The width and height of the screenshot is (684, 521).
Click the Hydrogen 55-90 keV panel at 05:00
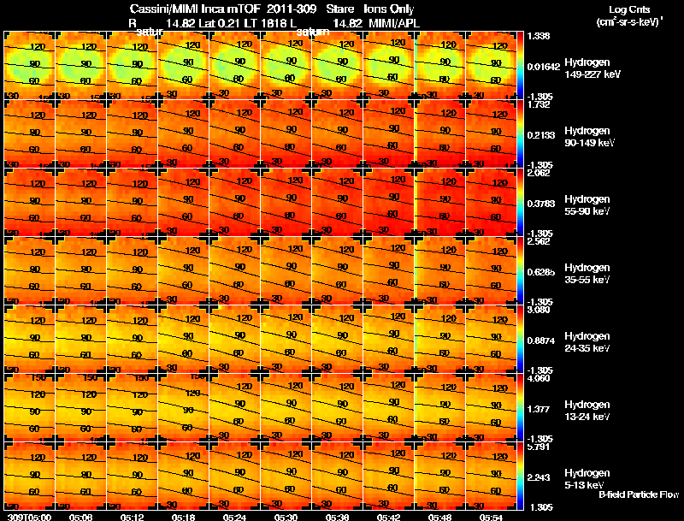pos(30,202)
